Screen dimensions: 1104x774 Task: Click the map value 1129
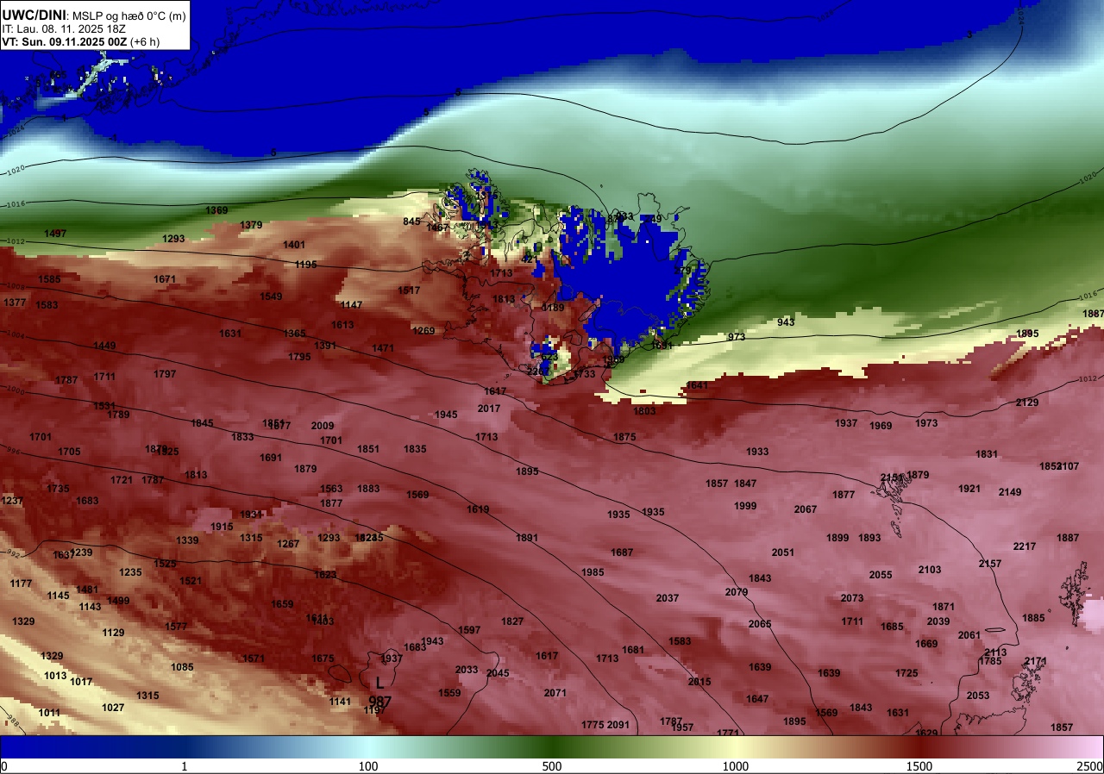(x=113, y=633)
